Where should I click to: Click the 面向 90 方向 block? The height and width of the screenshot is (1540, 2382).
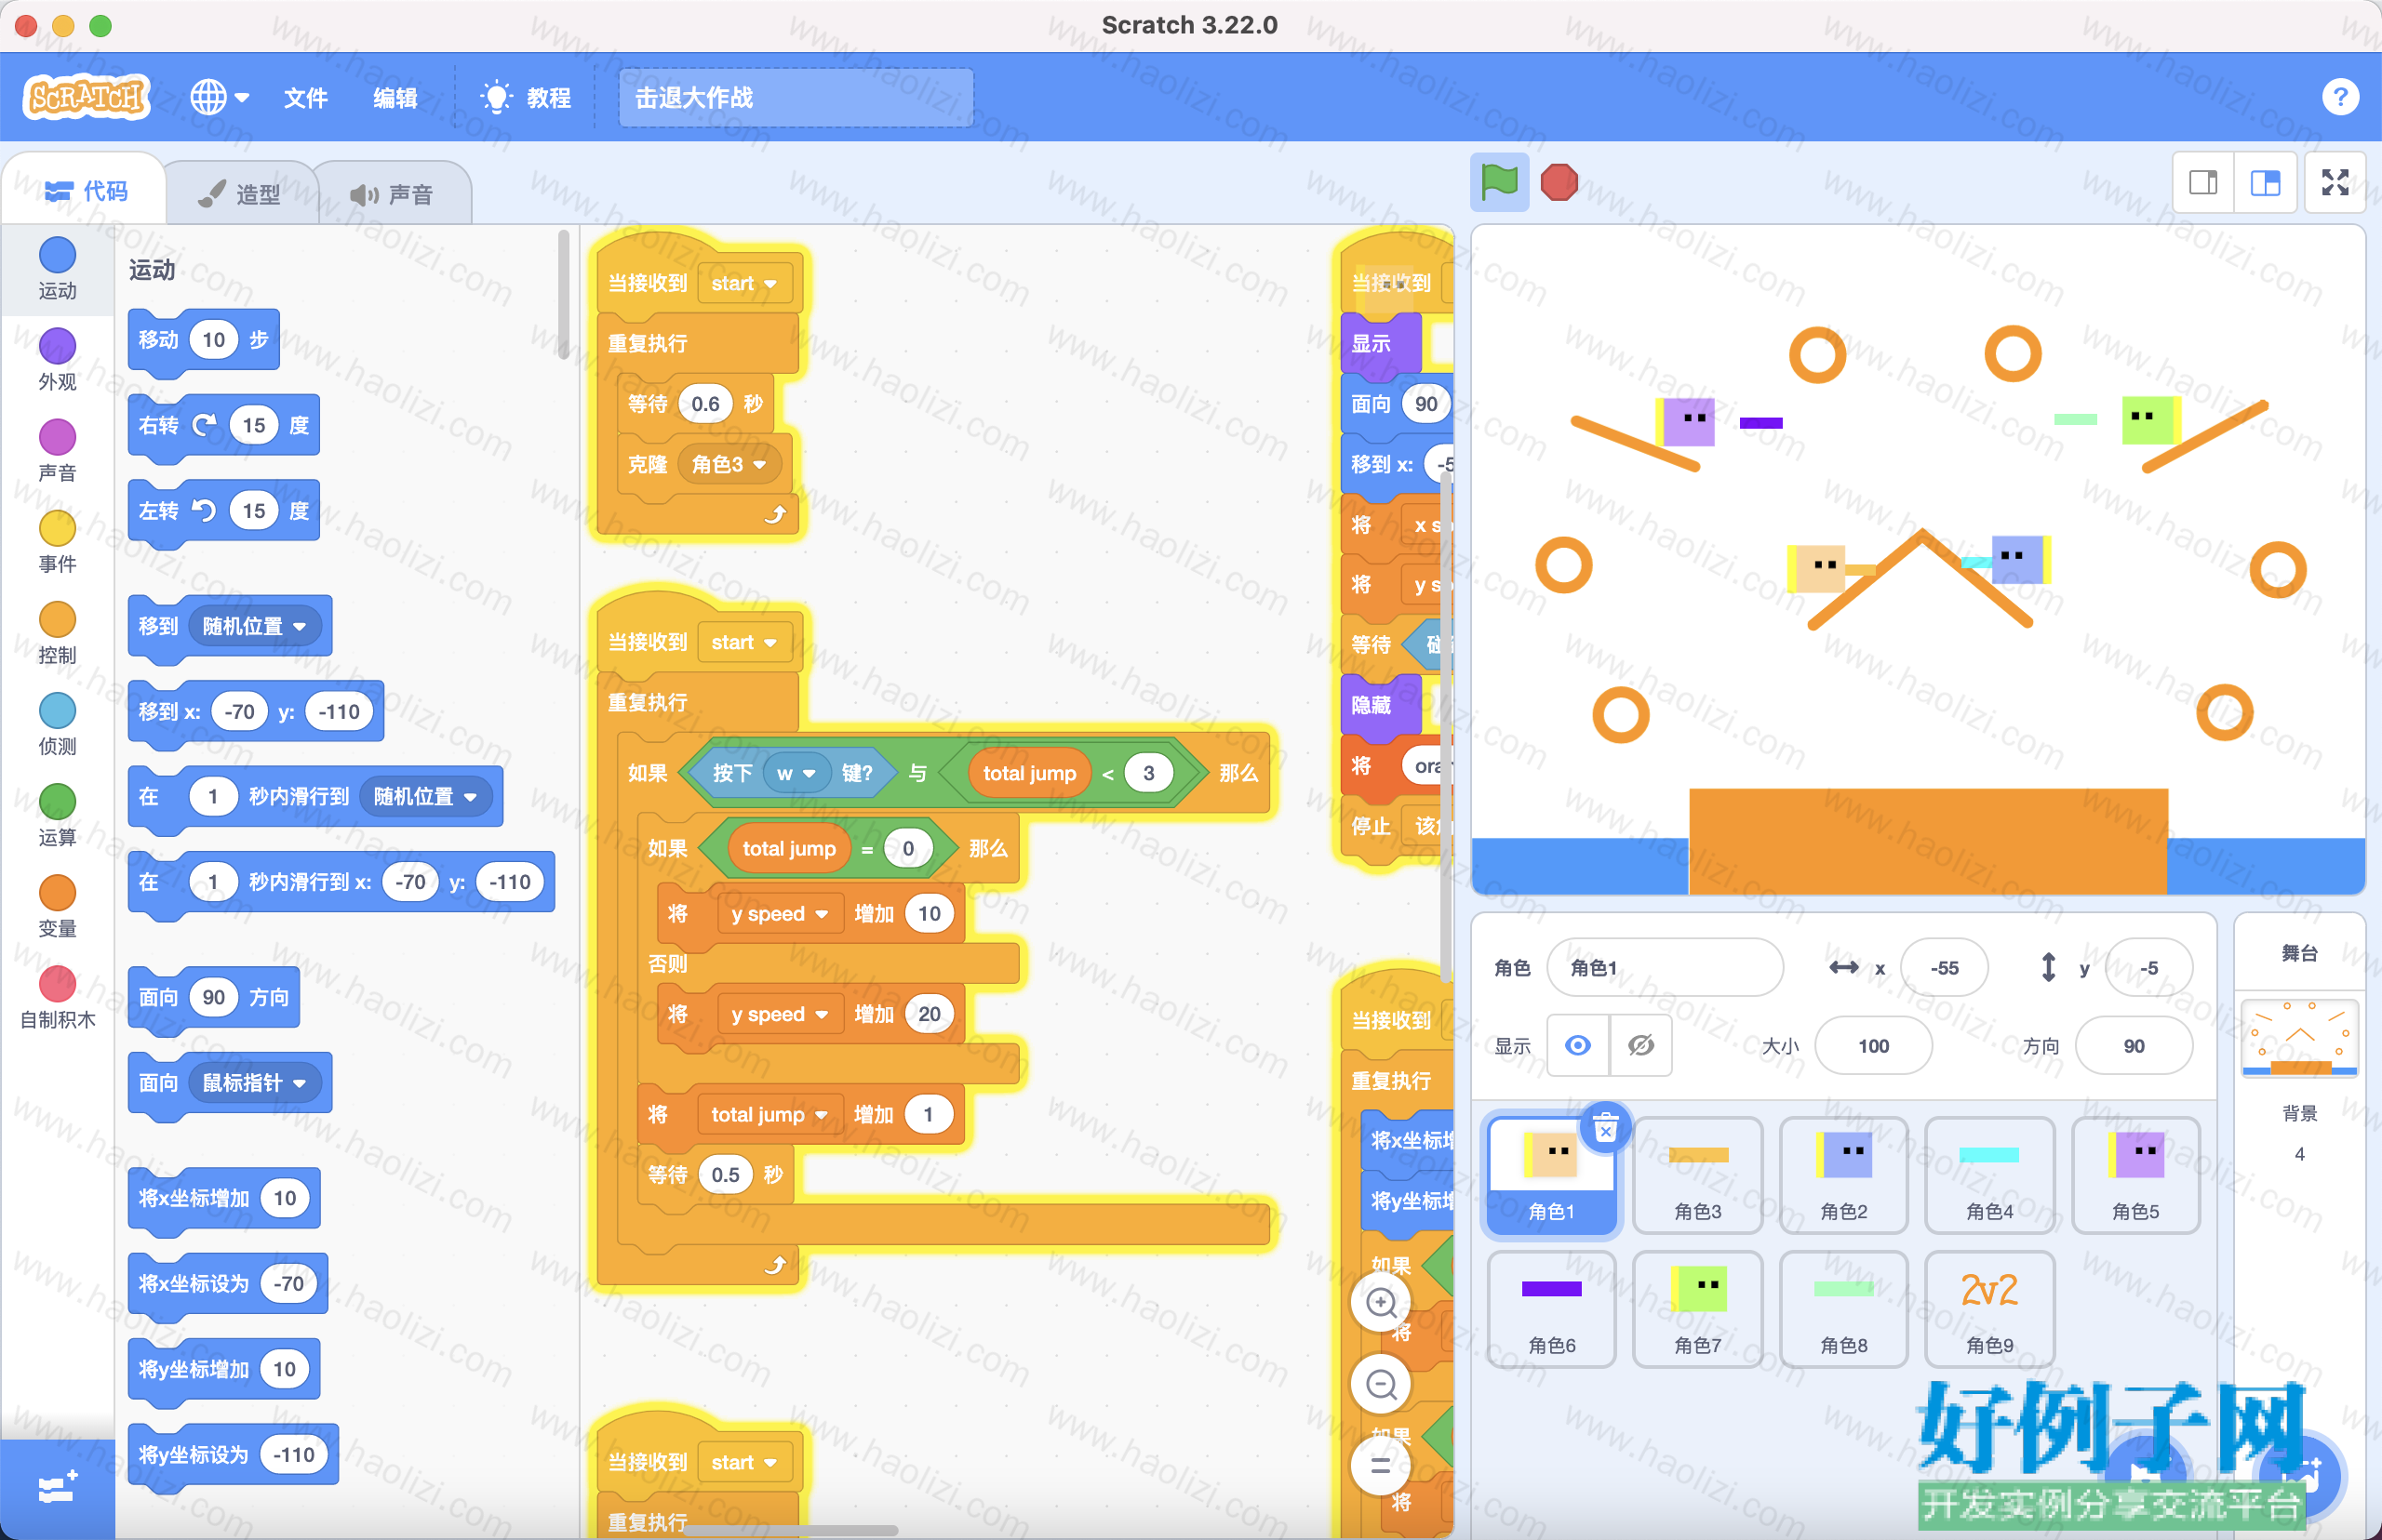pos(214,997)
